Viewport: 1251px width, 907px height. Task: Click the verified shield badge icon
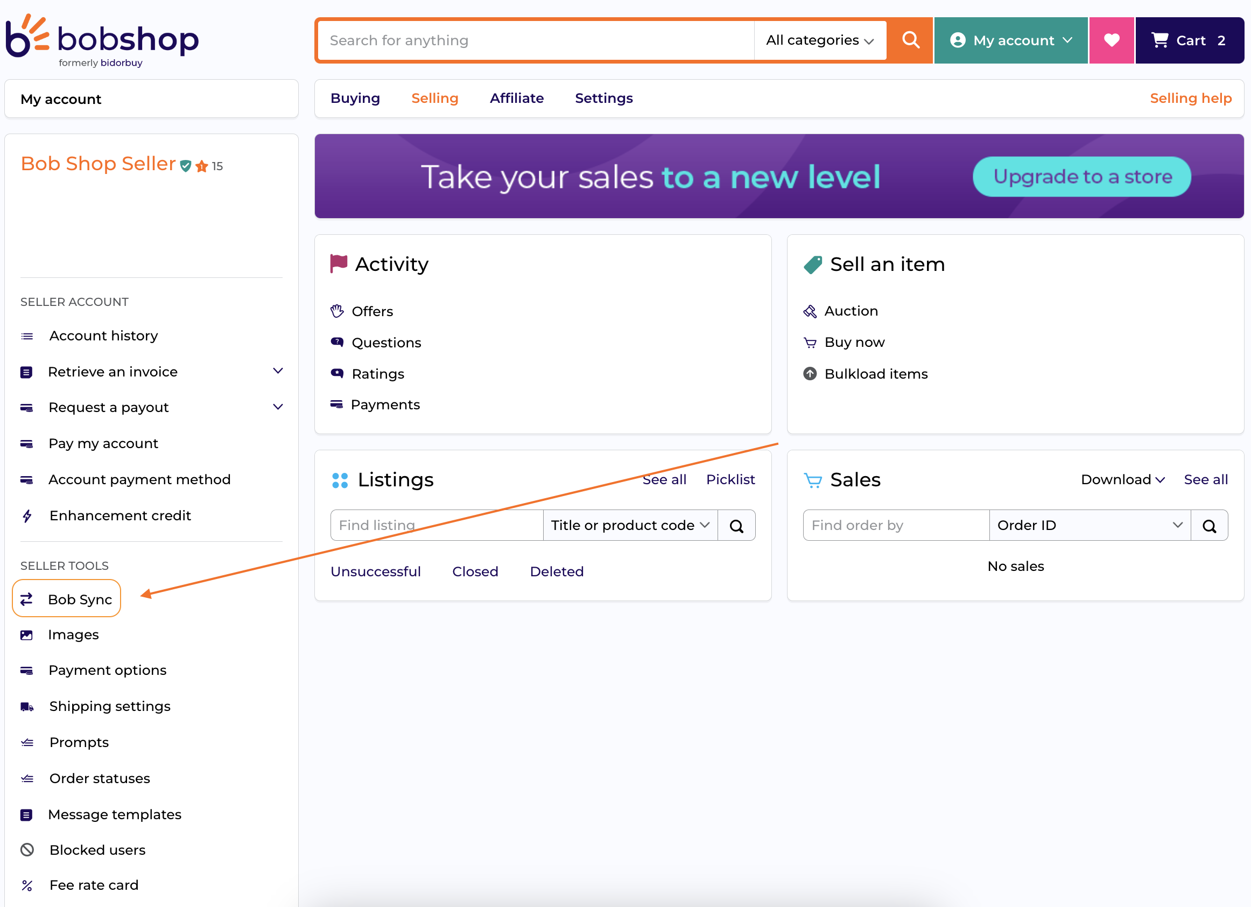186,166
